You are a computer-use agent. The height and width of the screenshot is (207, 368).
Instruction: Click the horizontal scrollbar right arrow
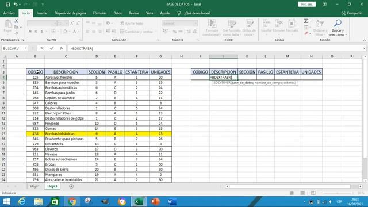click(361, 186)
